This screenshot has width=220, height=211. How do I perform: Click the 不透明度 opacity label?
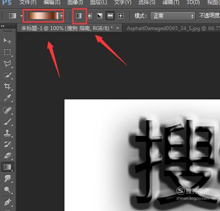(x=210, y=16)
